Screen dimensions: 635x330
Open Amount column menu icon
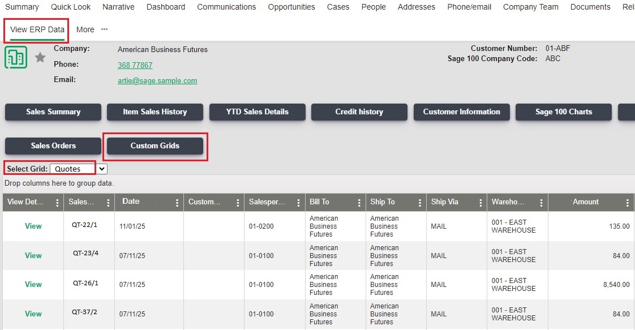[627, 203]
